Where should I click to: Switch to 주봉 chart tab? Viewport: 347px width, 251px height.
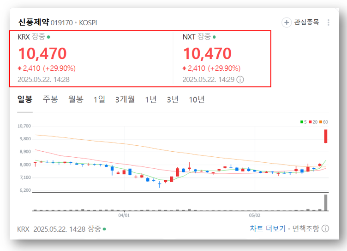[50, 99]
